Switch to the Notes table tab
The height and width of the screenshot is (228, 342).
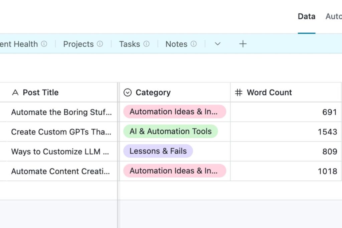(x=176, y=44)
